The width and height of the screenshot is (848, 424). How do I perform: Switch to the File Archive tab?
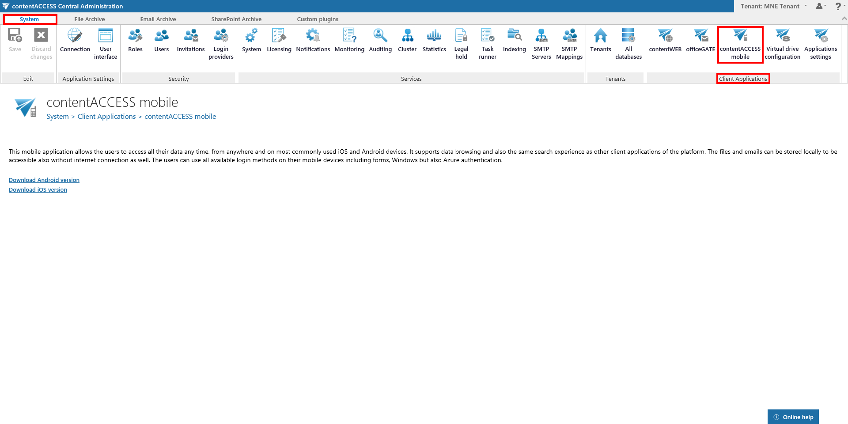coord(90,19)
